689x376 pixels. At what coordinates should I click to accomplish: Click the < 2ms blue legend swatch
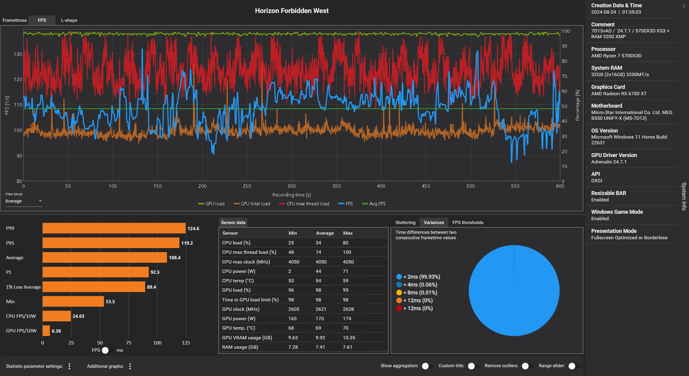399,277
